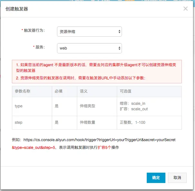Click the 伸缩数量 cell
195x191 pixels.
[97, 123]
